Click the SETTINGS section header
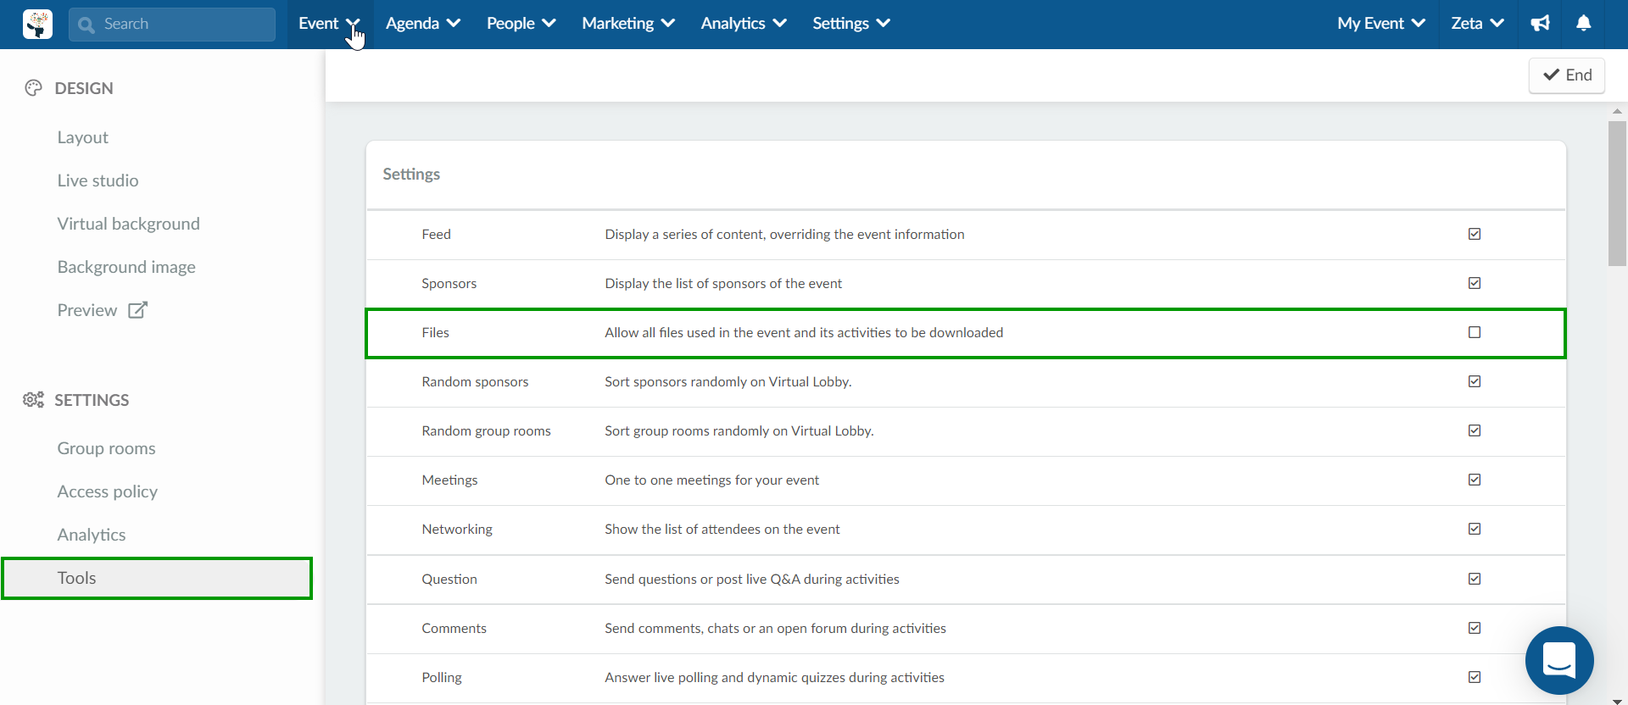The image size is (1628, 705). [92, 400]
